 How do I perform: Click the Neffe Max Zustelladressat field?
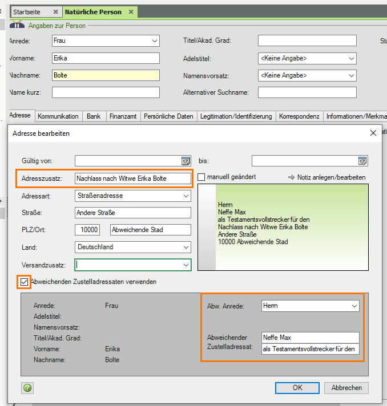pyautogui.click(x=311, y=338)
